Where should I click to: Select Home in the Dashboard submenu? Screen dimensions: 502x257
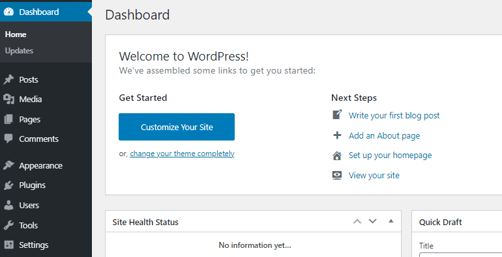point(16,34)
